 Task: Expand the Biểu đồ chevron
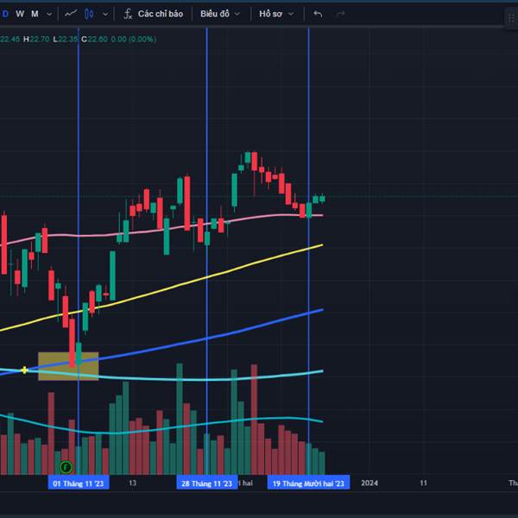pos(237,14)
